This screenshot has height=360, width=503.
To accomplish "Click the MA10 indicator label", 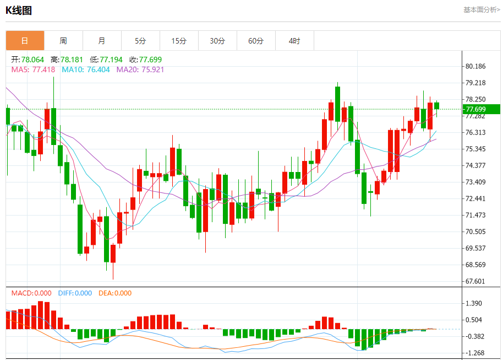I will (85, 69).
